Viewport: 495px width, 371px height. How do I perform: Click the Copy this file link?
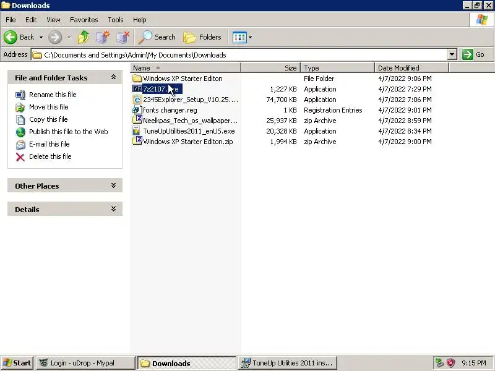(48, 119)
